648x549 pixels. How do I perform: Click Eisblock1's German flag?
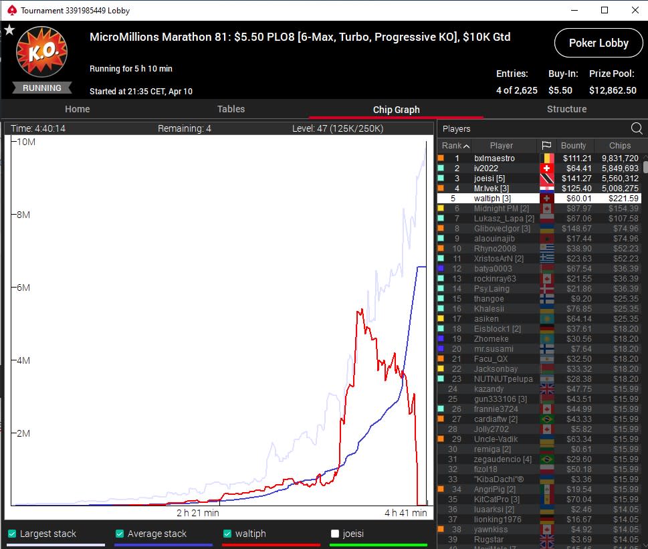pyautogui.click(x=547, y=329)
